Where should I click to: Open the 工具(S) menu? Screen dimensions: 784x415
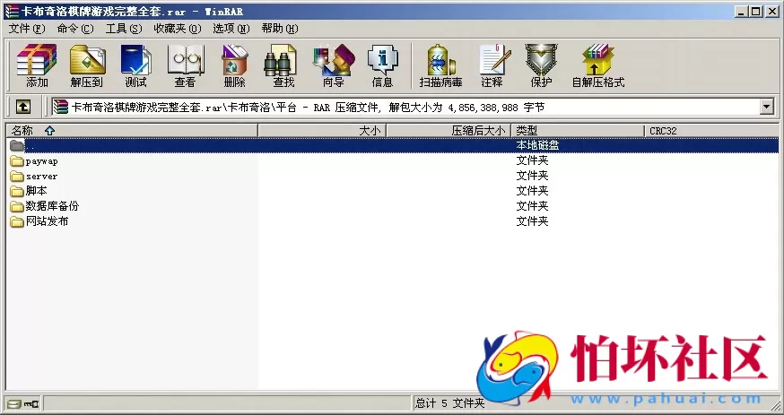point(124,29)
